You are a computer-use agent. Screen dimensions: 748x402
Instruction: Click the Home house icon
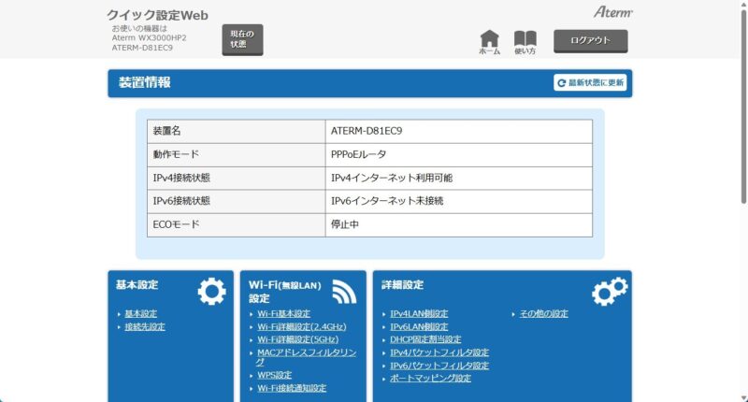point(489,40)
